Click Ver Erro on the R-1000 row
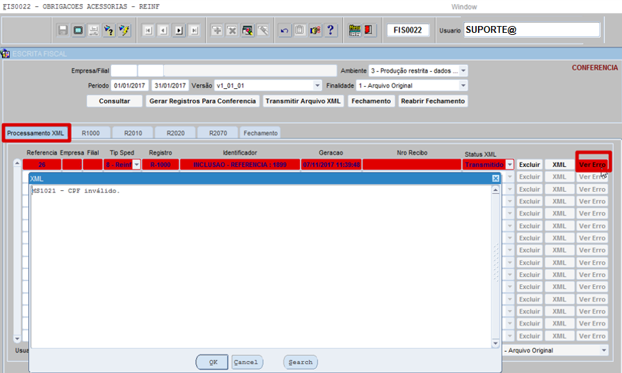The image size is (622, 373). coord(593,165)
